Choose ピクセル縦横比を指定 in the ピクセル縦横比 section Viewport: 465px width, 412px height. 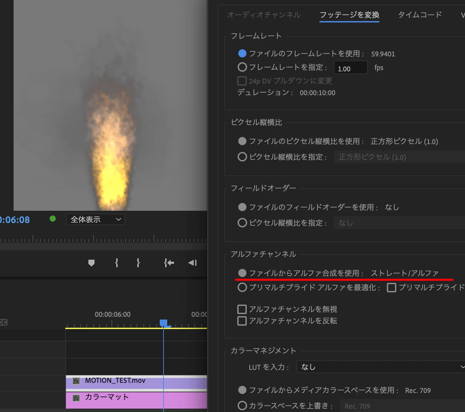coord(242,157)
